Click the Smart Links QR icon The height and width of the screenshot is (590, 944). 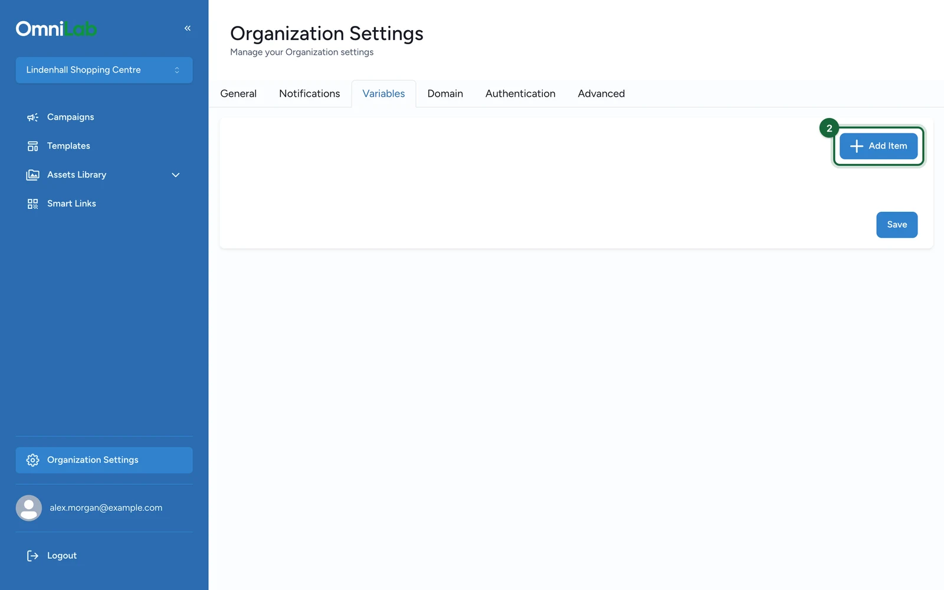point(32,204)
